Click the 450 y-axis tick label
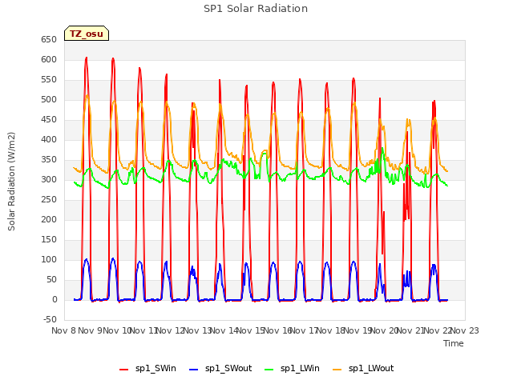513x384 pixels. pos(49,119)
